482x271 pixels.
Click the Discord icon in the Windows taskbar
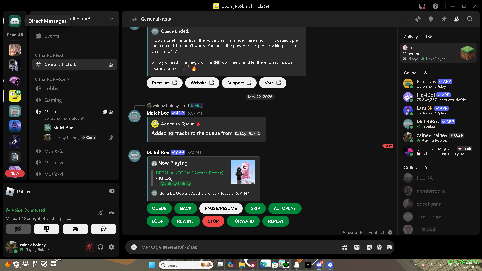319,265
